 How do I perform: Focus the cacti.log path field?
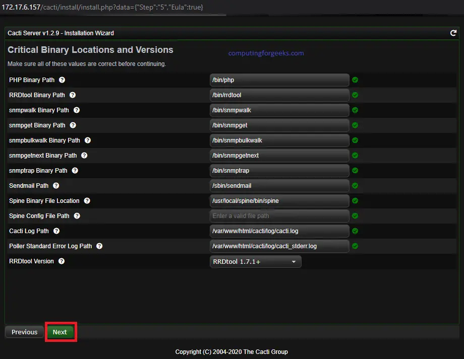(279, 231)
